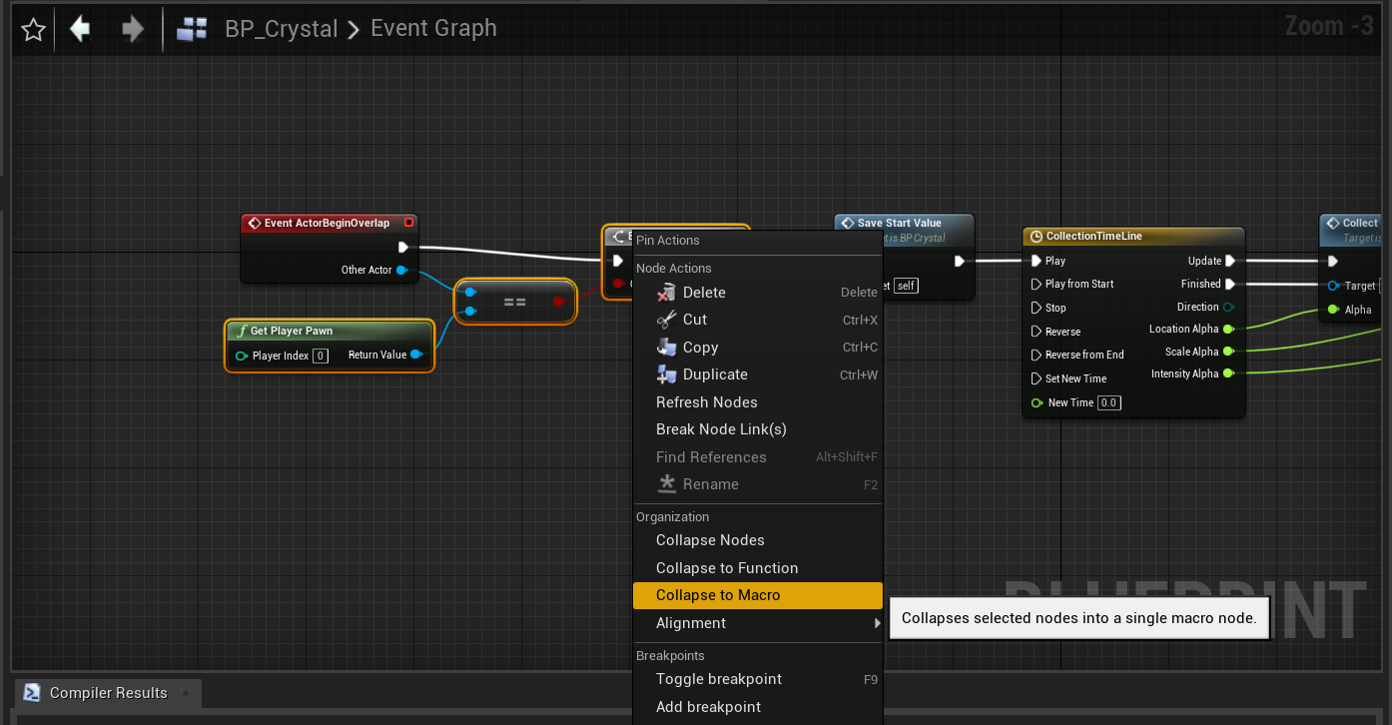Screen dimensions: 1392x725
Task: Click the equals node top input pin
Action: pyautogui.click(x=469, y=292)
